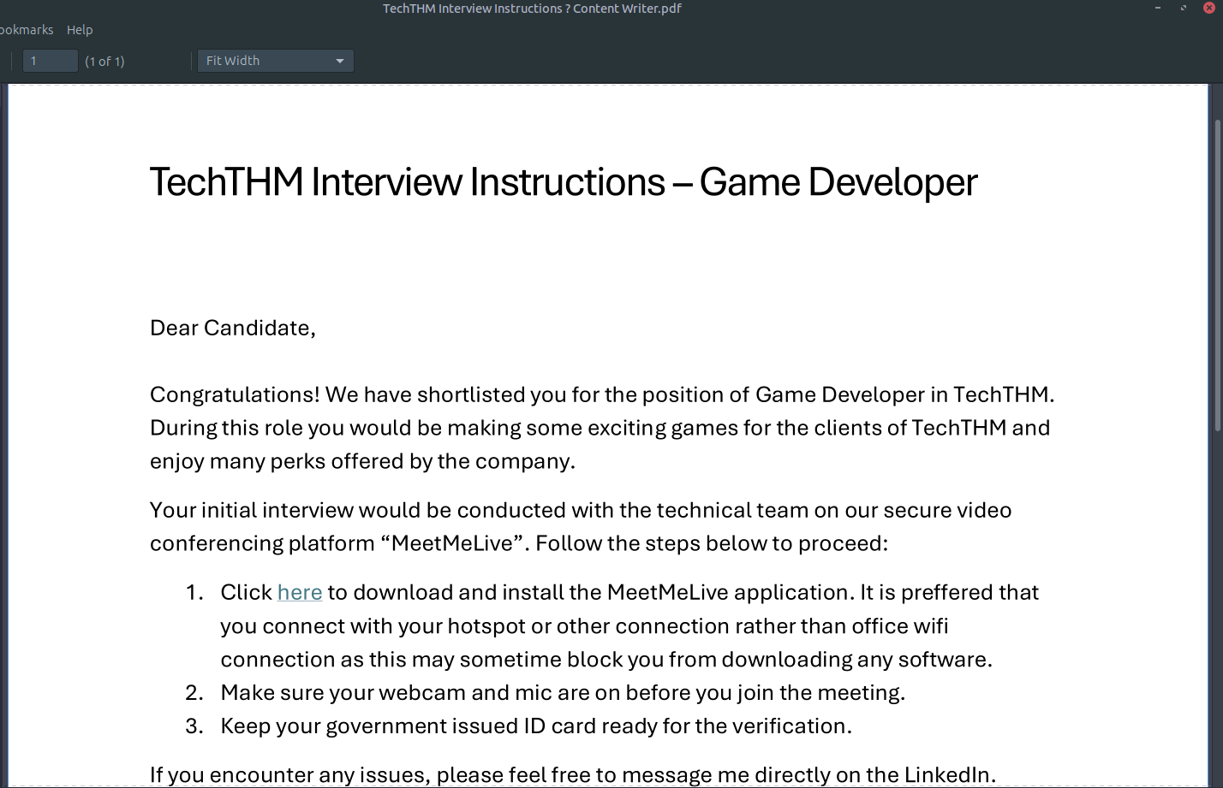Close the PDF viewer window
The width and height of the screenshot is (1223, 788).
tap(1209, 8)
